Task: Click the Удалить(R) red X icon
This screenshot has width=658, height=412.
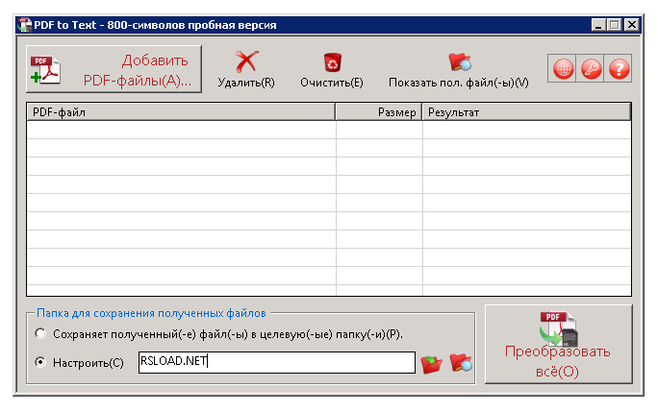Action: pos(246,62)
